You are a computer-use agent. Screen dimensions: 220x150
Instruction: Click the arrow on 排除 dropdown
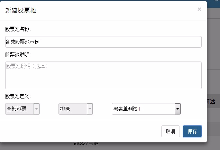click(90, 109)
